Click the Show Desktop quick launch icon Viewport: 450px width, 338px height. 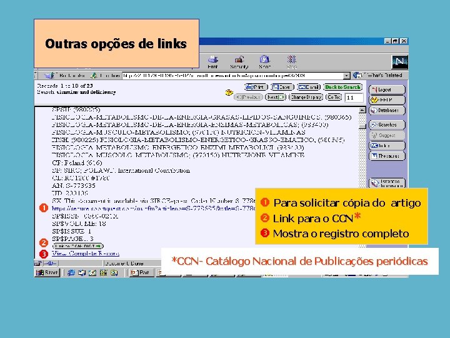pos(82,273)
